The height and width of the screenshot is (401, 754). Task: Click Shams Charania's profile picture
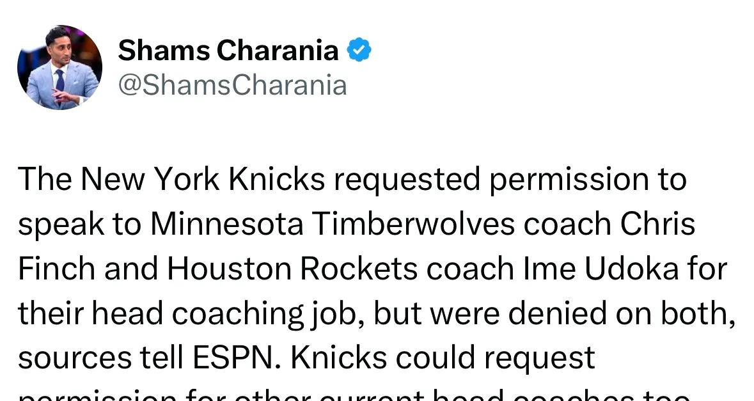tap(59, 67)
